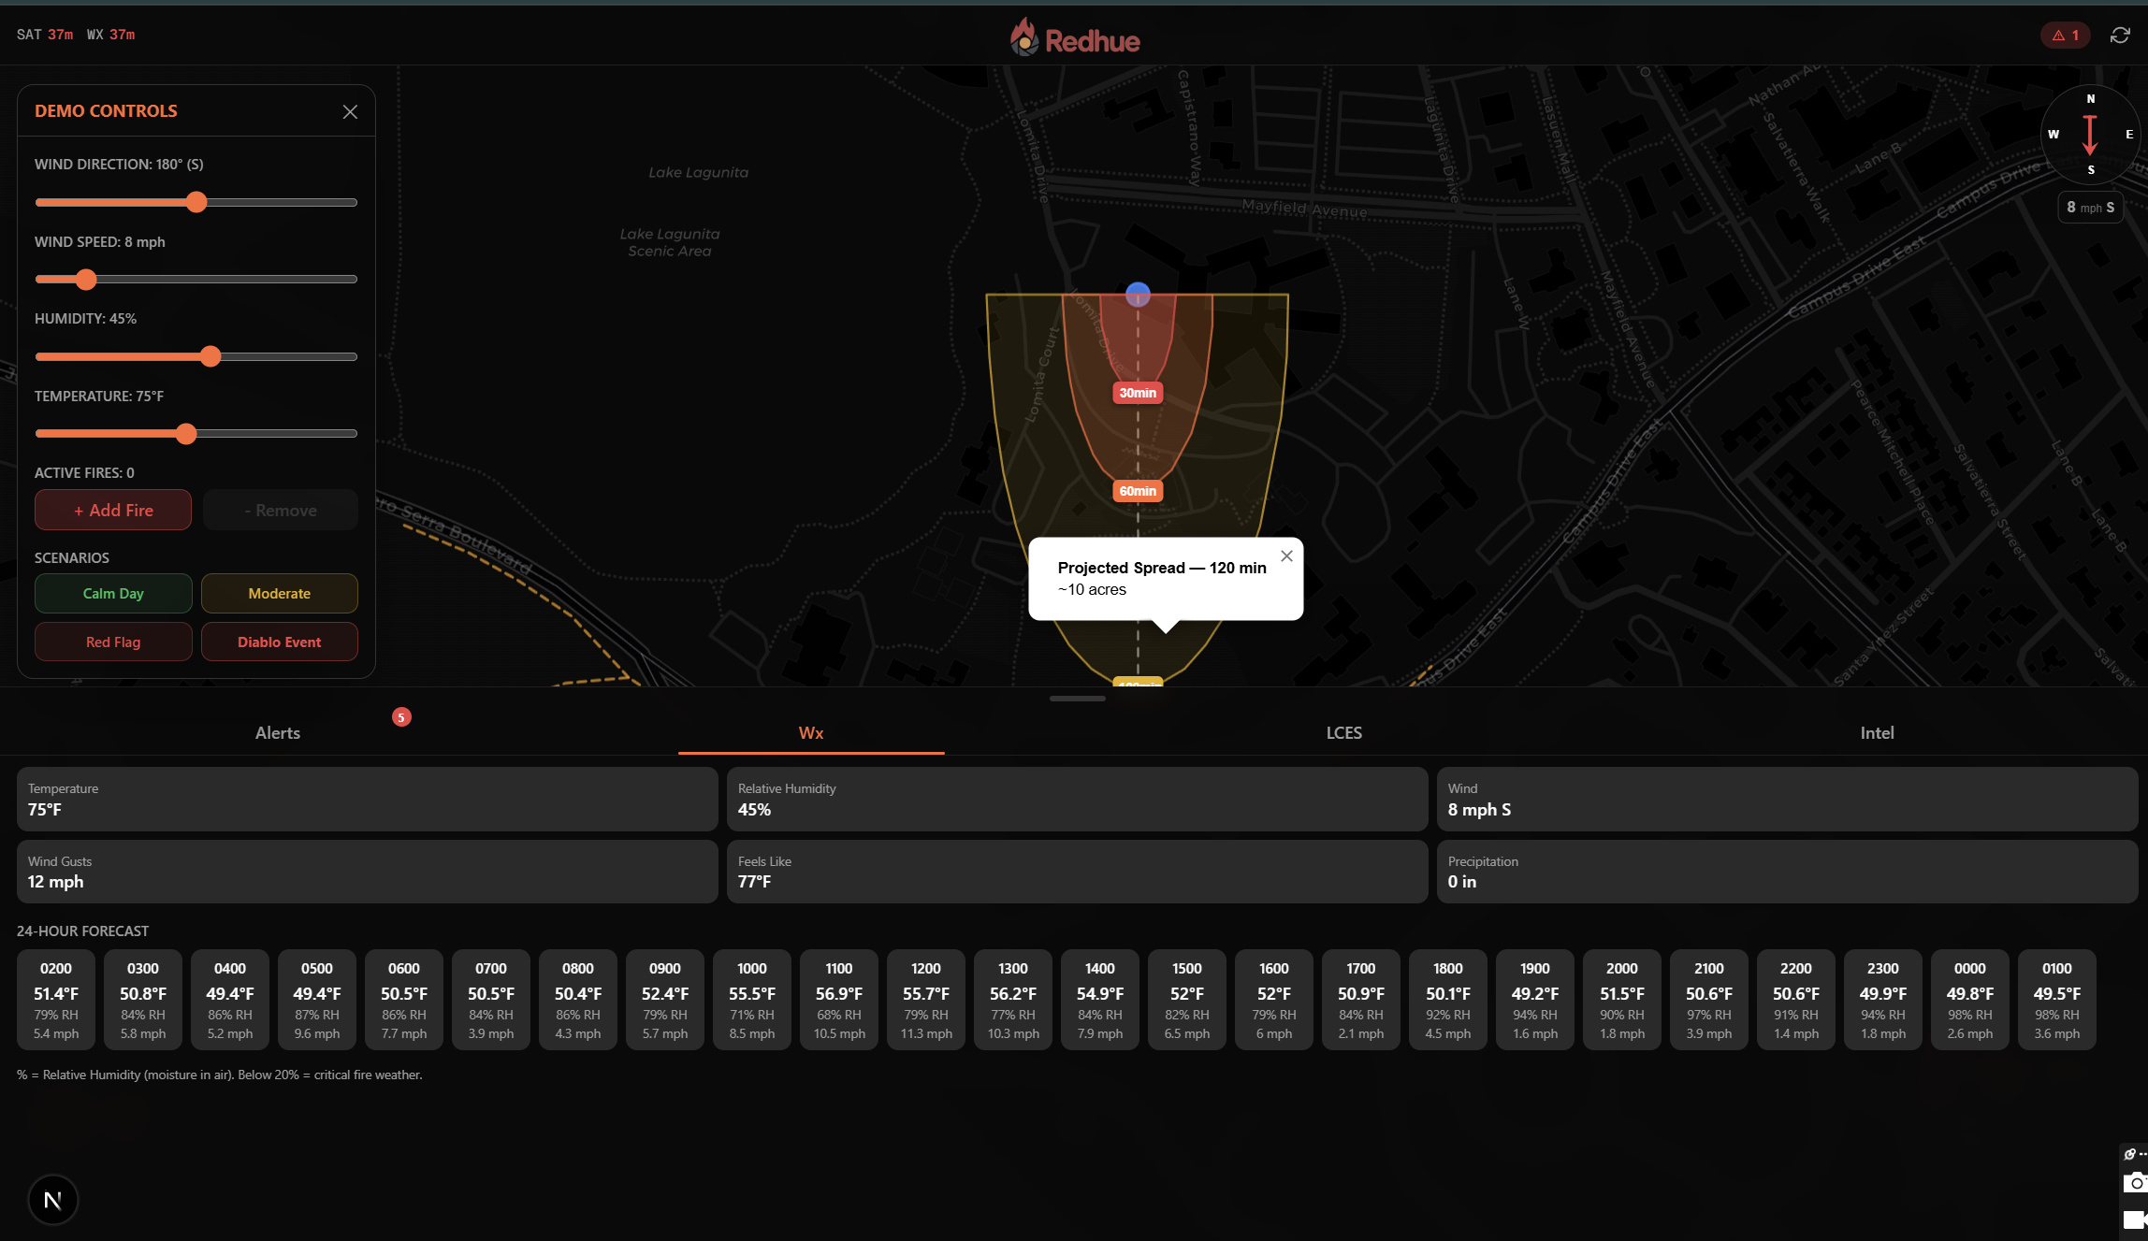Click the blue fire origin marker
2148x1241 pixels.
click(1138, 295)
